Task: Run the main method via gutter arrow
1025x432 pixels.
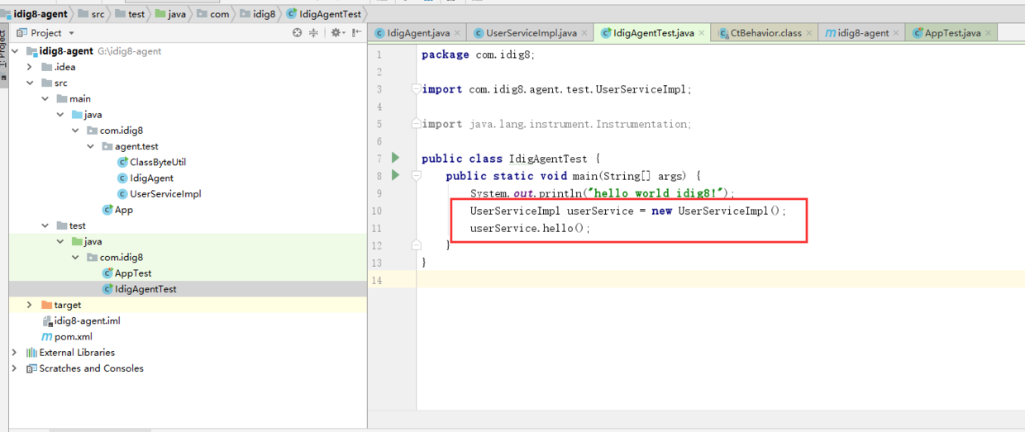Action: tap(395, 175)
